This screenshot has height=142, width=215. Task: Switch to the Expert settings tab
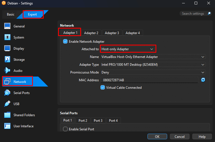point(32,14)
